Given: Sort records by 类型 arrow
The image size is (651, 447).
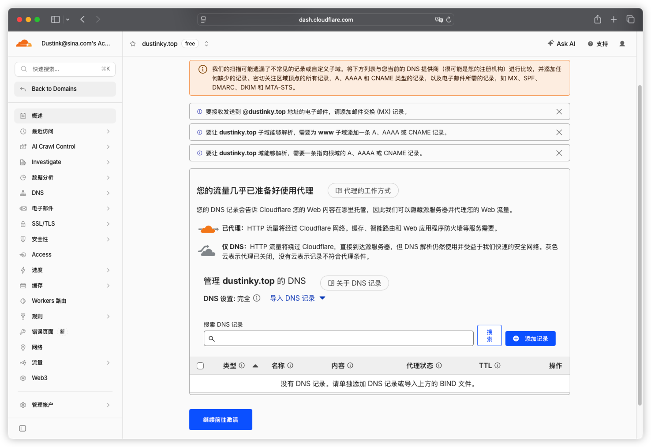Looking at the screenshot, I should (255, 366).
